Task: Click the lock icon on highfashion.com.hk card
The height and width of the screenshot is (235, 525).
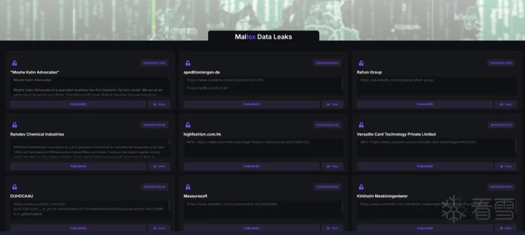Action: point(188,125)
